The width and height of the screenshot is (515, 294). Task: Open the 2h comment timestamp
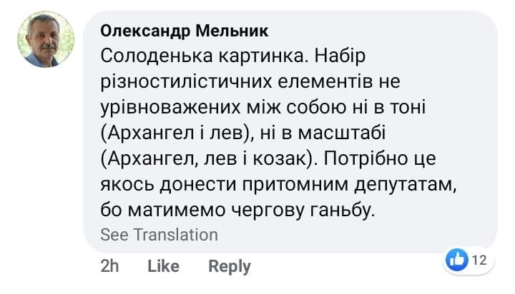109,266
